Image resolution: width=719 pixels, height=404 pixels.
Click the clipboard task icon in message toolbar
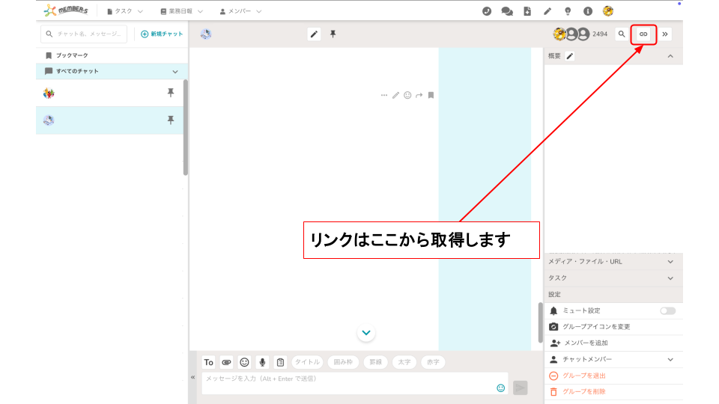[x=280, y=362]
